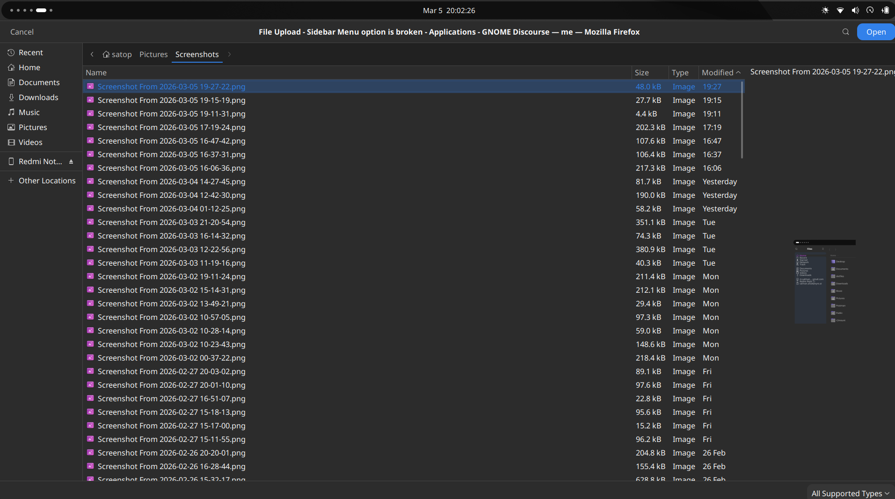Open the All Supported Types filter dropdown
The height and width of the screenshot is (499, 895).
tap(850, 493)
